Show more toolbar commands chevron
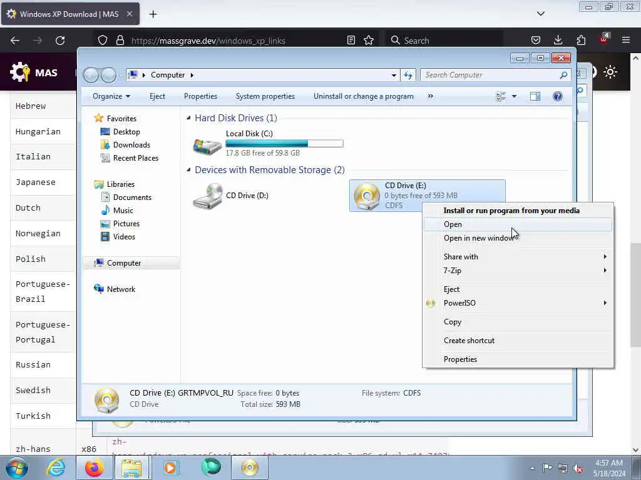 coord(430,96)
